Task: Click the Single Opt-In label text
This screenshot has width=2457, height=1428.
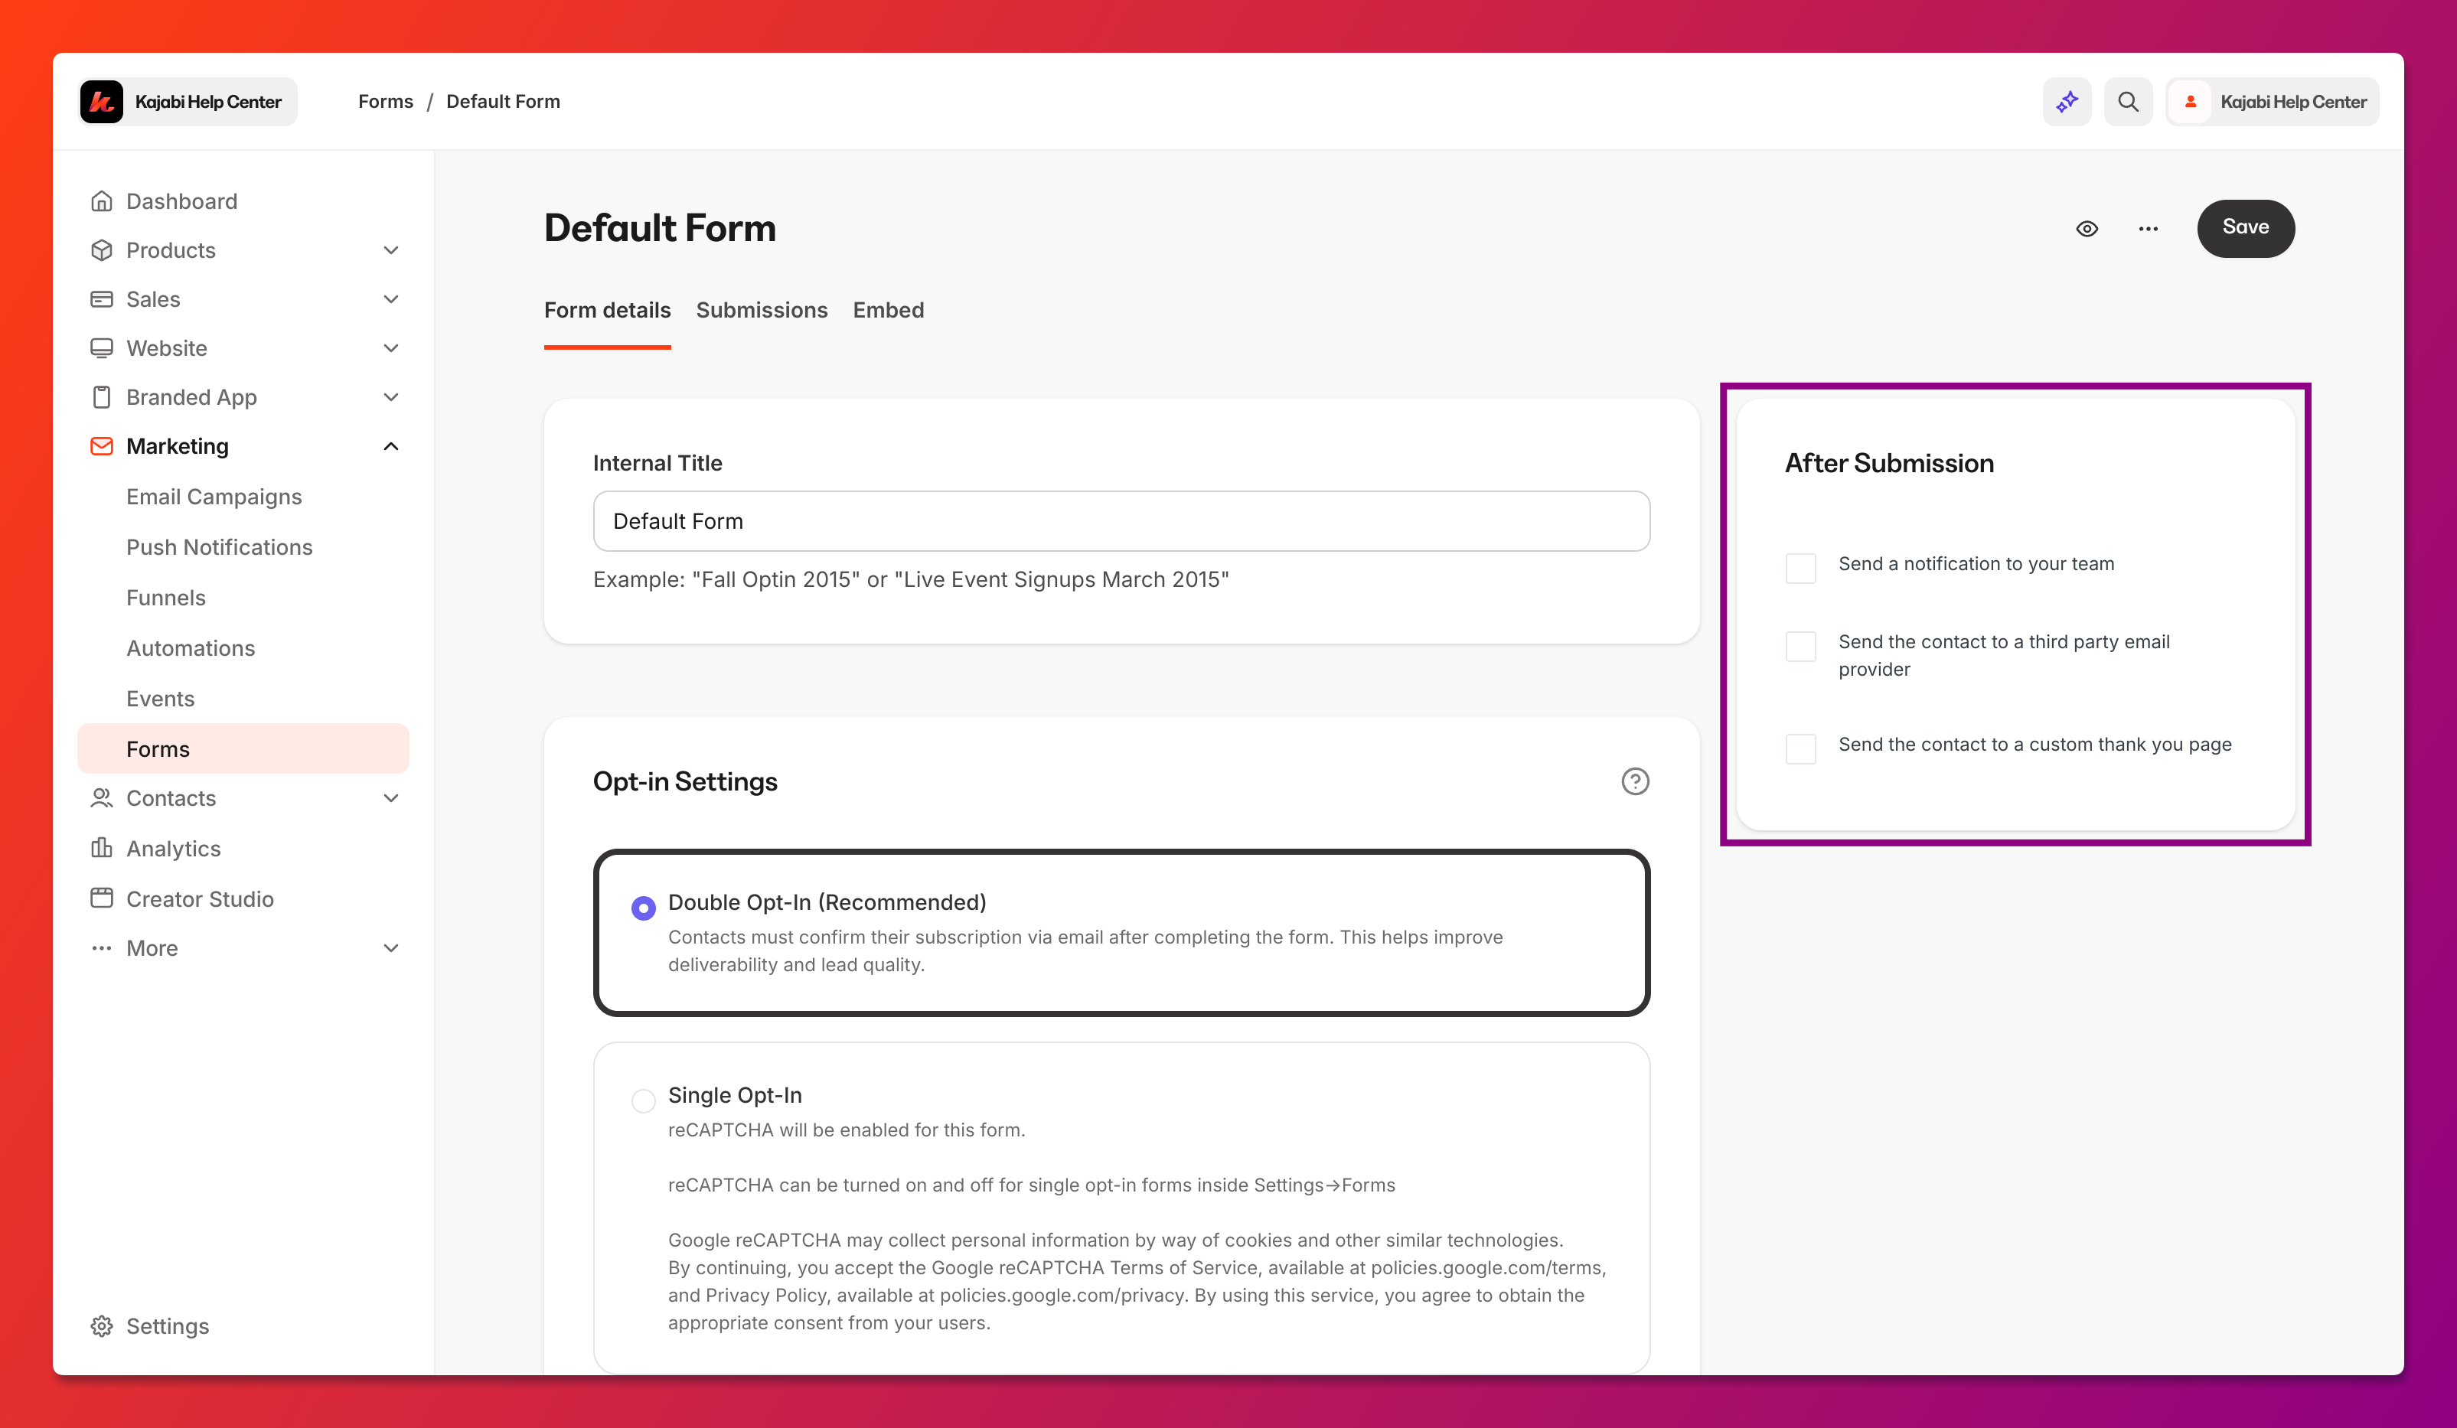Action: click(735, 1096)
